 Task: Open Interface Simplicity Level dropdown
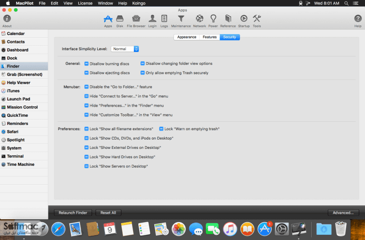tap(125, 49)
